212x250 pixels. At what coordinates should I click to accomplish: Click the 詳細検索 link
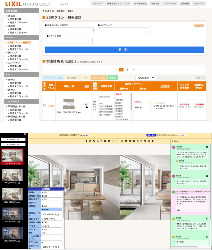[x=199, y=26]
